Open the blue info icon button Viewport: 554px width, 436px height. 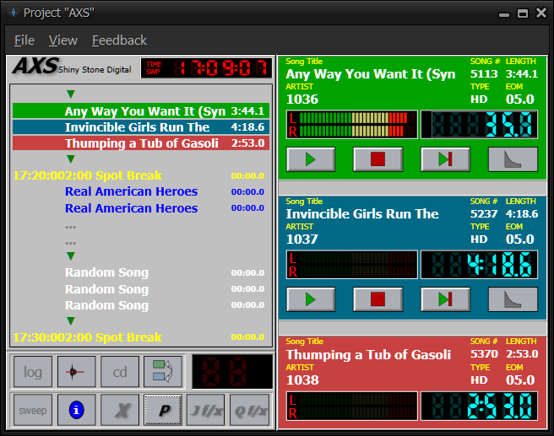tap(76, 410)
